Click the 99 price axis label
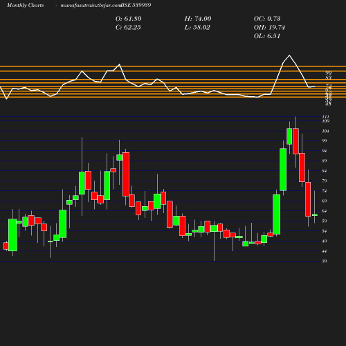 325,140
